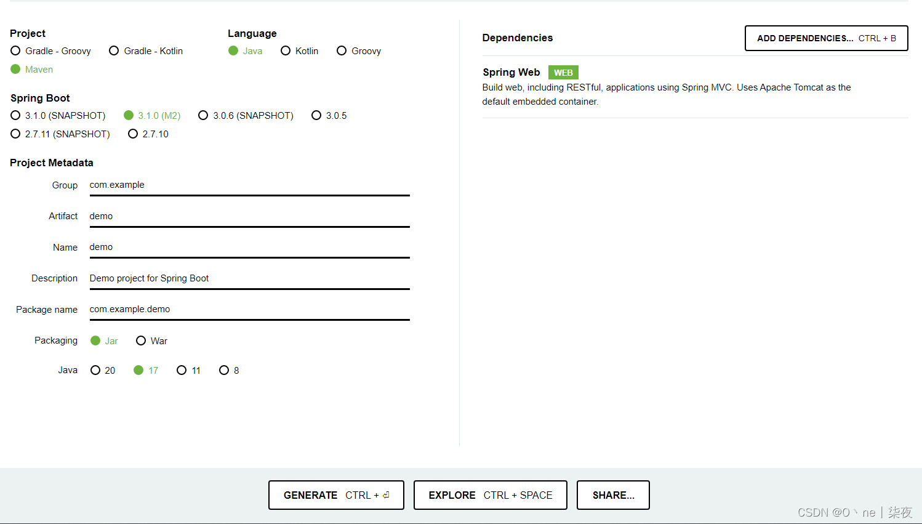The height and width of the screenshot is (524, 922).
Task: Select Spring Boot 3.1.0 (M2)
Action: pos(152,116)
